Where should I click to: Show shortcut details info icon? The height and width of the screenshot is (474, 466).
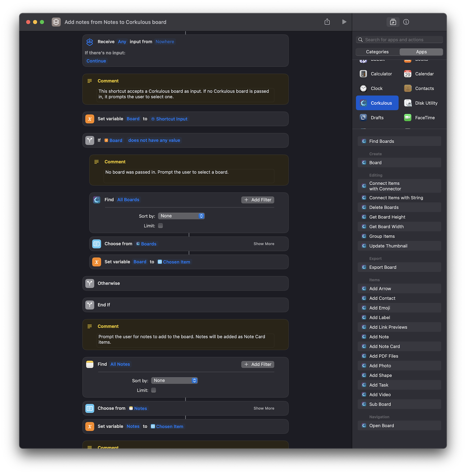tap(406, 22)
